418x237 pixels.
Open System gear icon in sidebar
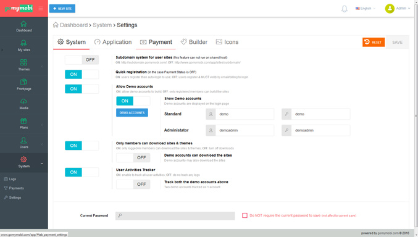click(23, 159)
